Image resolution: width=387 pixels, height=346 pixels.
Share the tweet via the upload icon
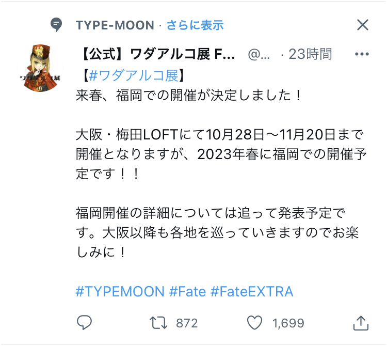click(x=361, y=322)
